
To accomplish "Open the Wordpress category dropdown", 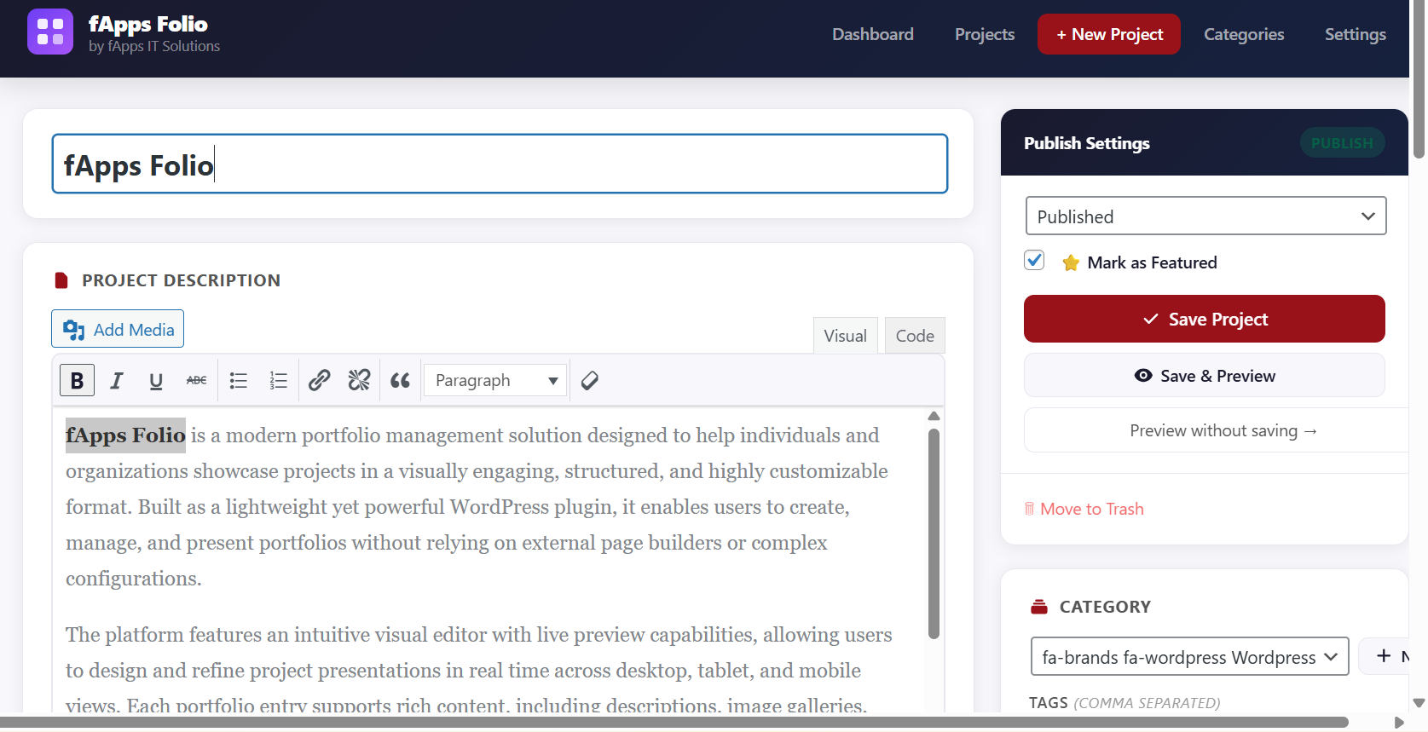I will (x=1189, y=657).
